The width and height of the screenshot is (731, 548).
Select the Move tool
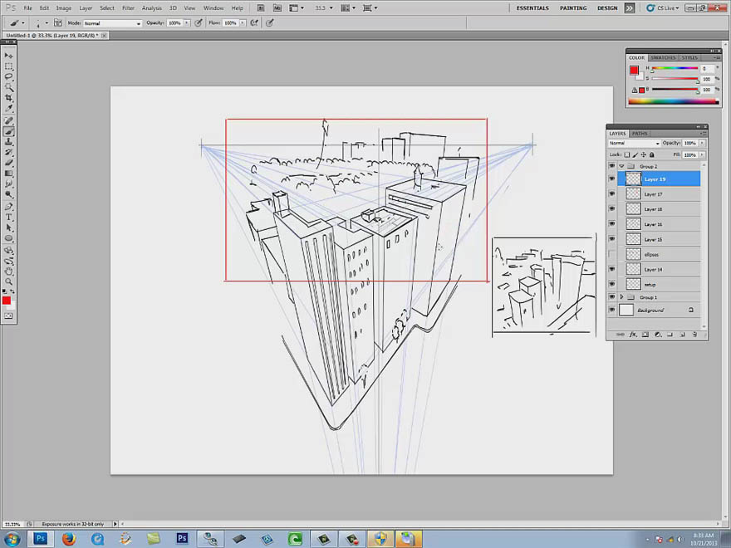pyautogui.click(x=8, y=56)
